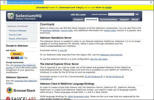Open the Support tab

pyautogui.click(x=124, y=20)
